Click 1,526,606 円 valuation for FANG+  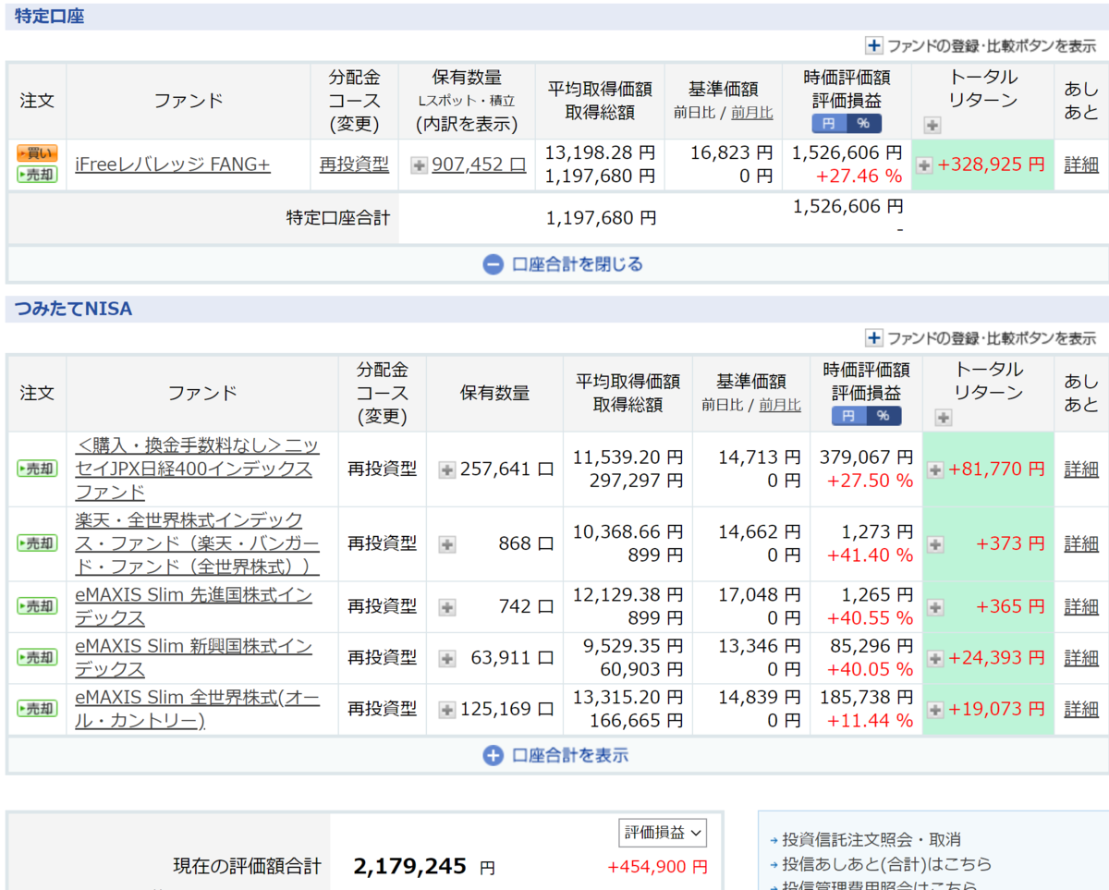click(x=847, y=153)
